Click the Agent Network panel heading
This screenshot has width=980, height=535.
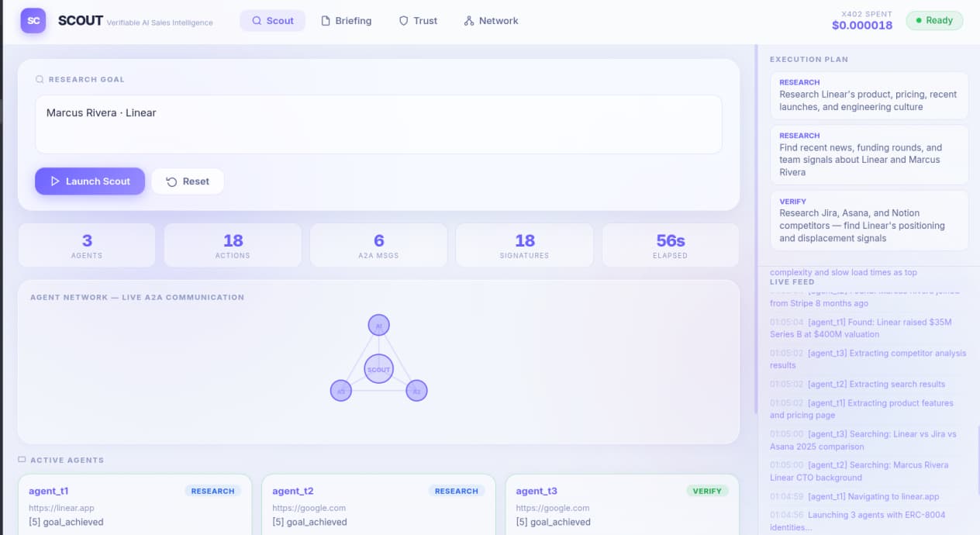coord(137,297)
